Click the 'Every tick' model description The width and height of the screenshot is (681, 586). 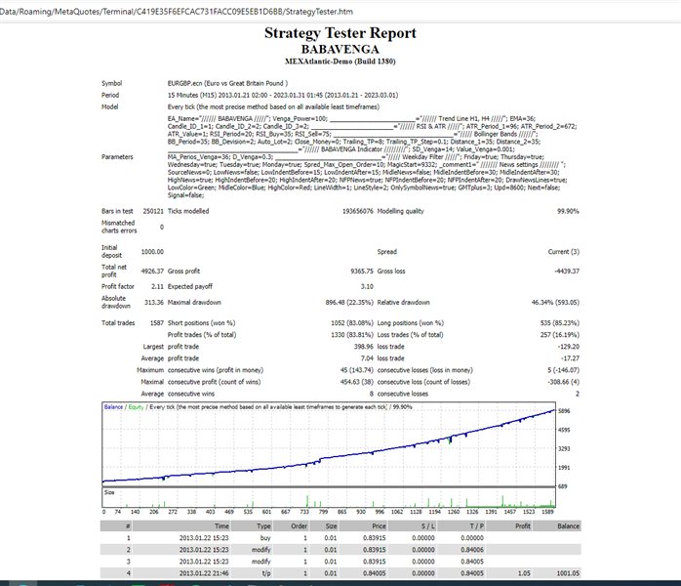[x=273, y=106]
